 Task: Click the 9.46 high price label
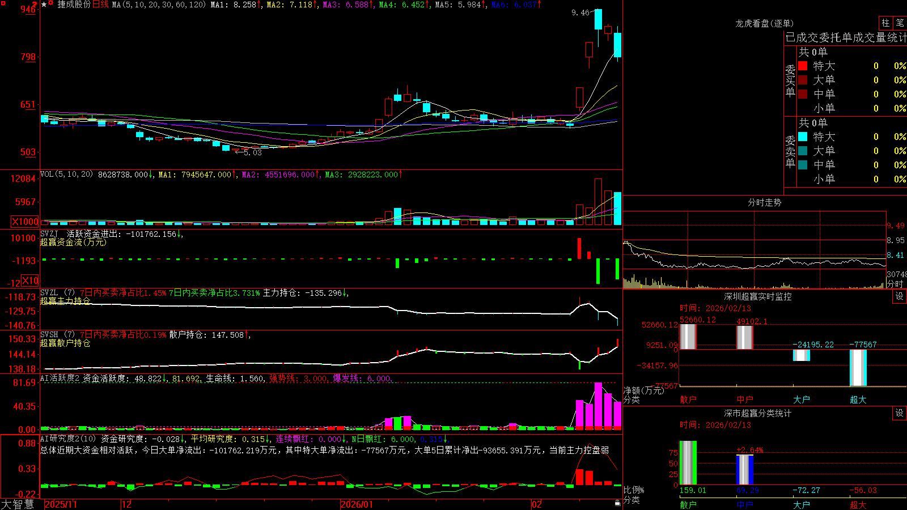tap(580, 12)
